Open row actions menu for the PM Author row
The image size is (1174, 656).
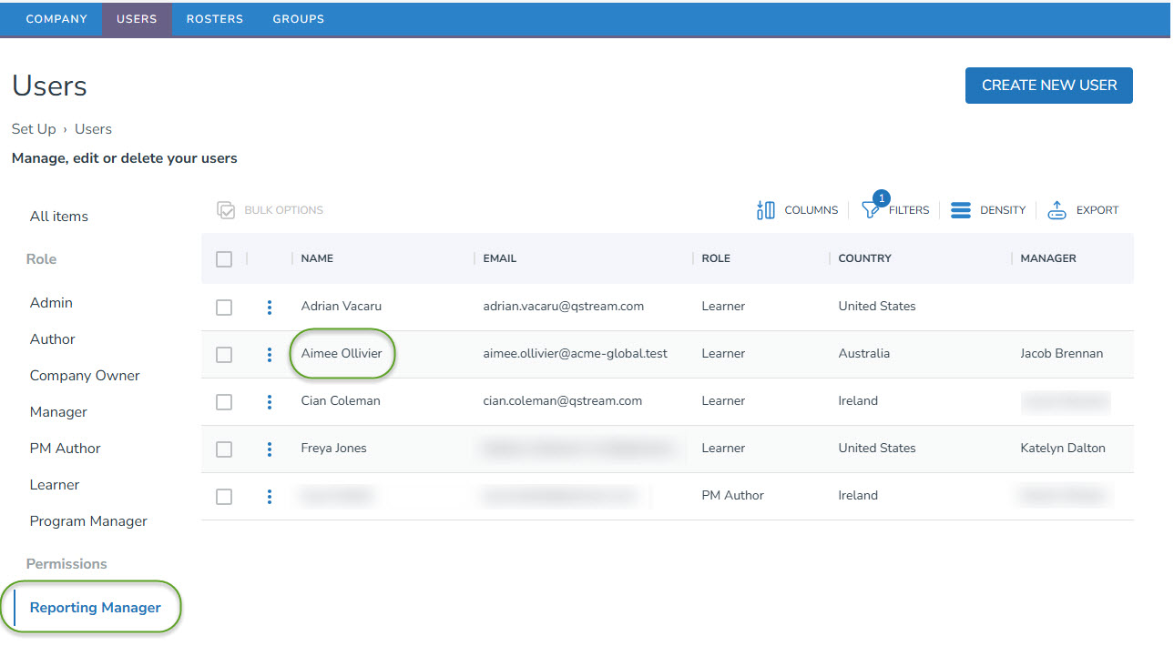[270, 497]
